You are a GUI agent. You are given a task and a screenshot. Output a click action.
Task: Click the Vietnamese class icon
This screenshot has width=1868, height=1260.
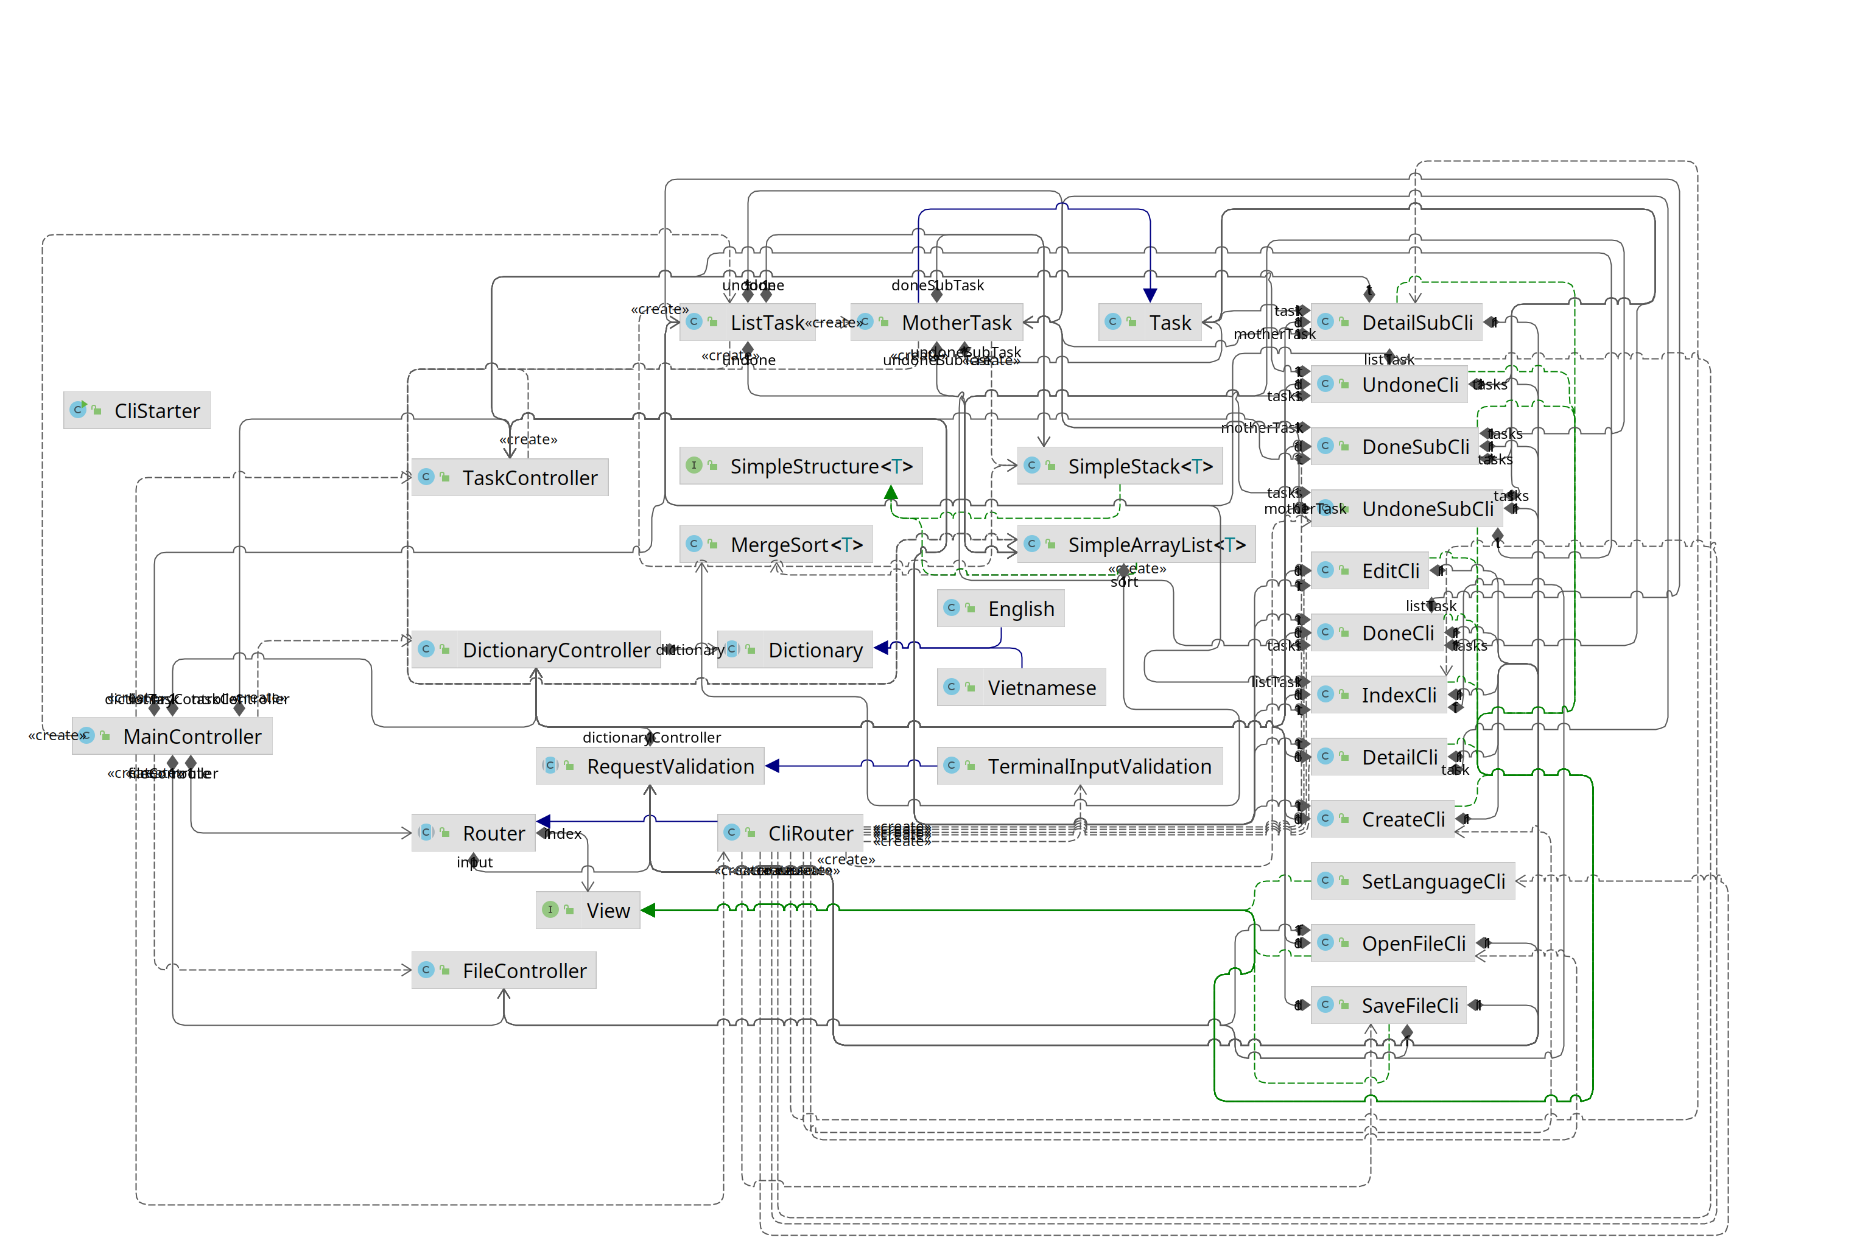(952, 687)
